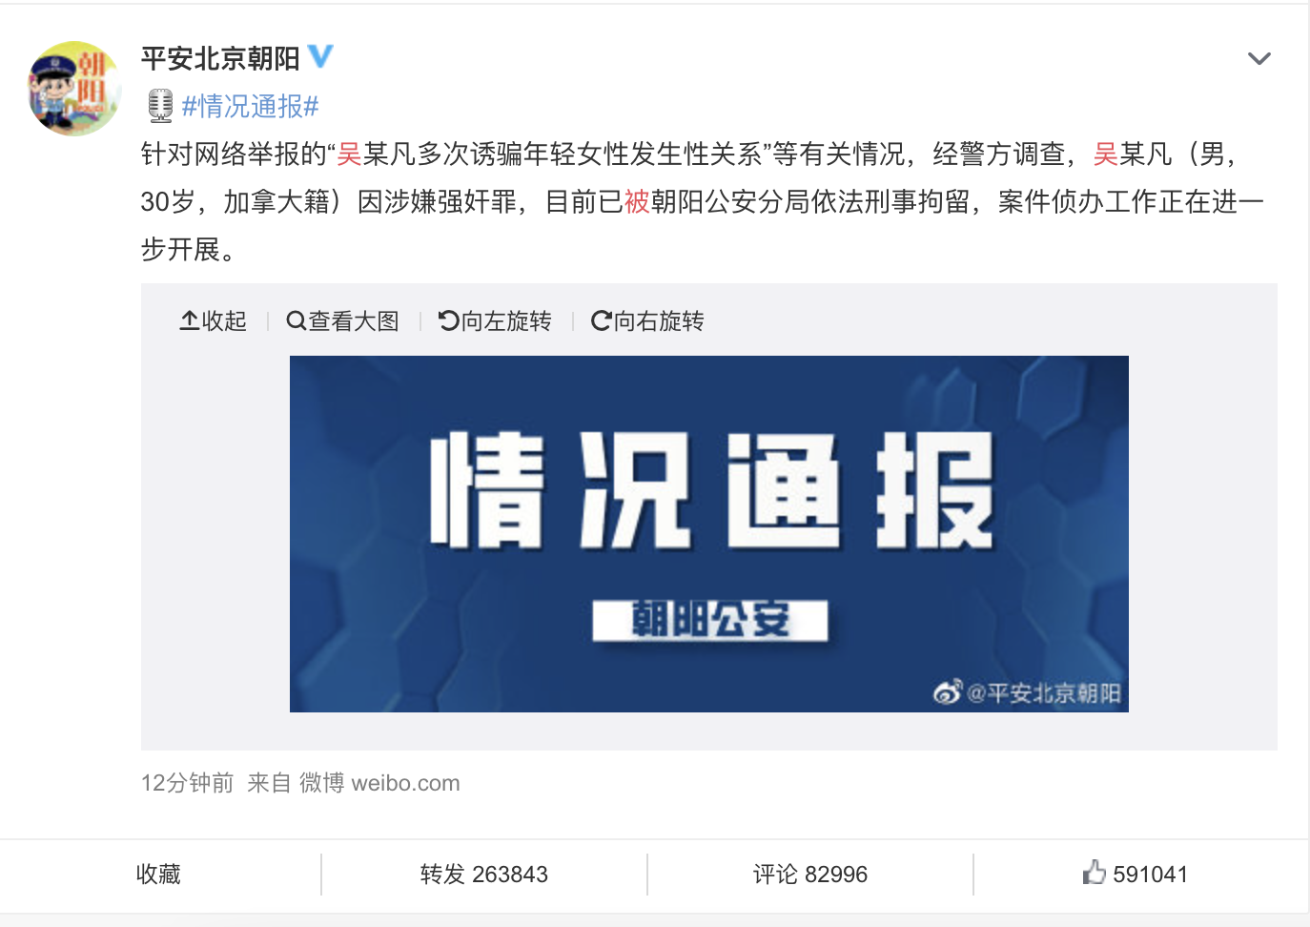Open full image via 查看大图
1310x927 pixels.
point(343,321)
